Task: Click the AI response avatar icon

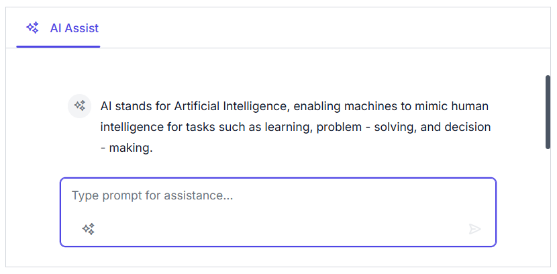Action: point(79,105)
